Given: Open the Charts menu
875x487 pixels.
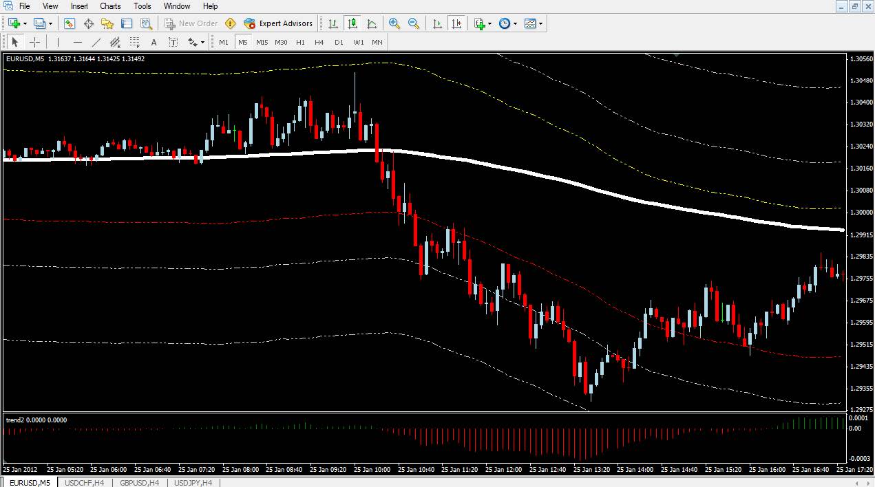Looking at the screenshot, I should [x=110, y=6].
